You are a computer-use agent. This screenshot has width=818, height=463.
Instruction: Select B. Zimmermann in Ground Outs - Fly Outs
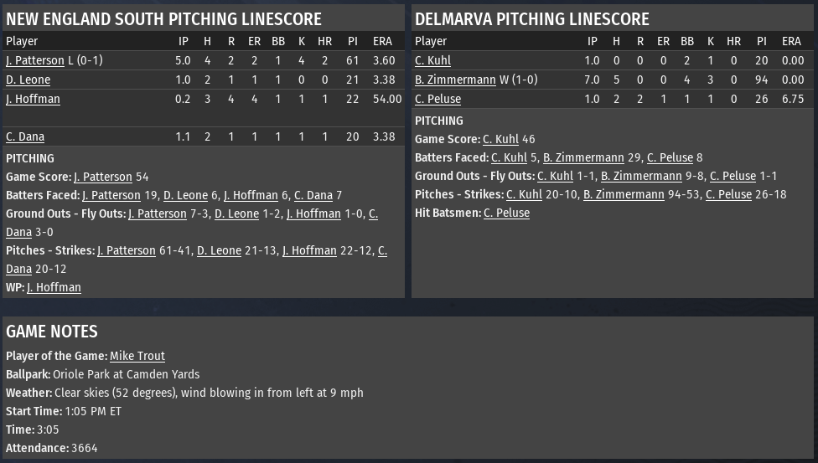click(x=641, y=176)
